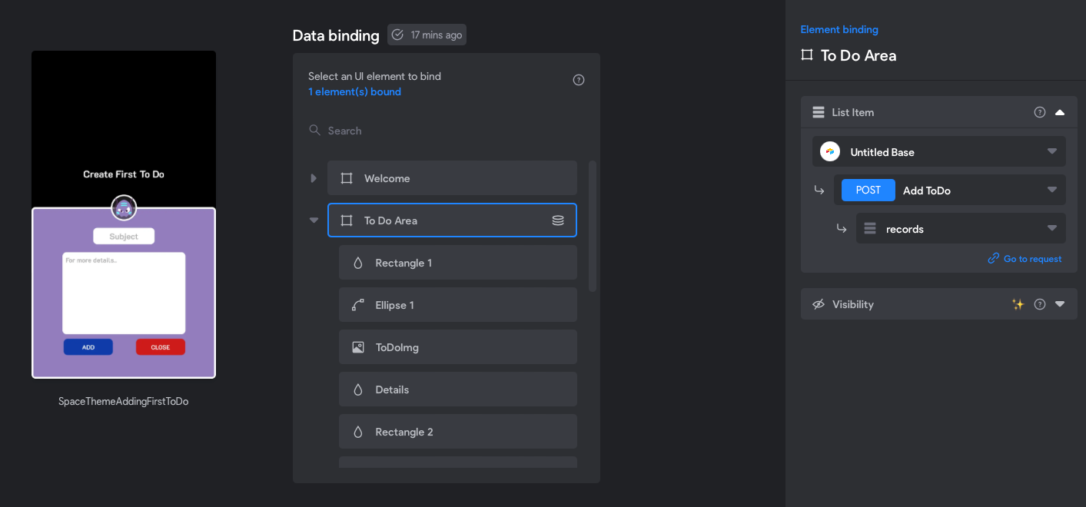This screenshot has width=1086, height=507.
Task: Click the ADD button in preview
Action: [x=88, y=347]
